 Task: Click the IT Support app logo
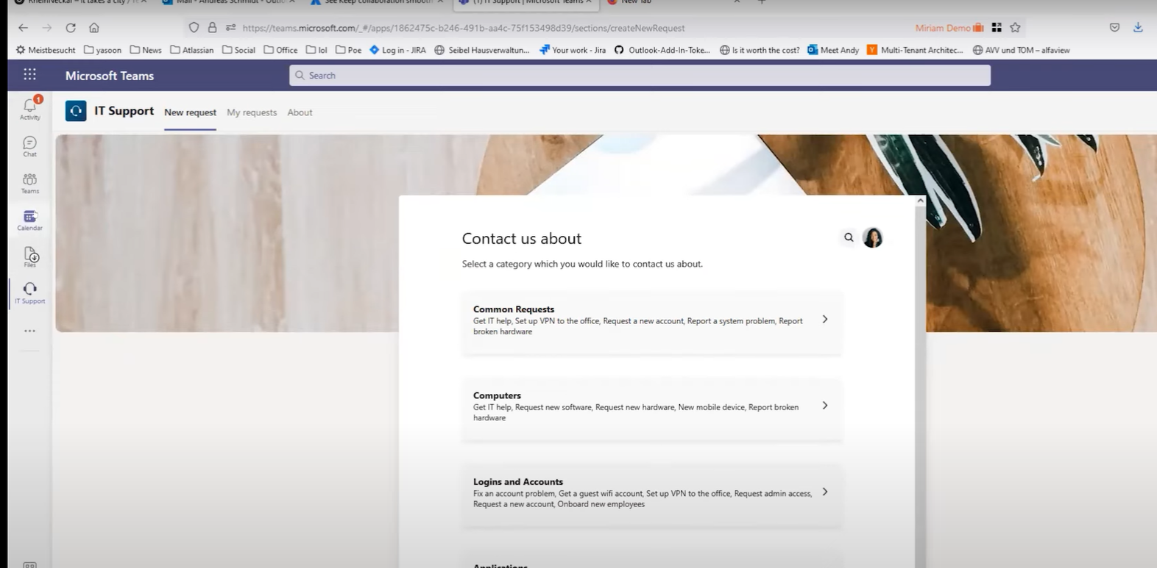(x=76, y=111)
